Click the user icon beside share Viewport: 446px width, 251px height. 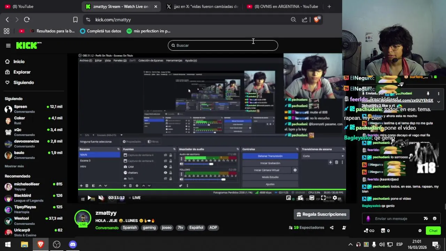pyautogui.click(x=344, y=228)
